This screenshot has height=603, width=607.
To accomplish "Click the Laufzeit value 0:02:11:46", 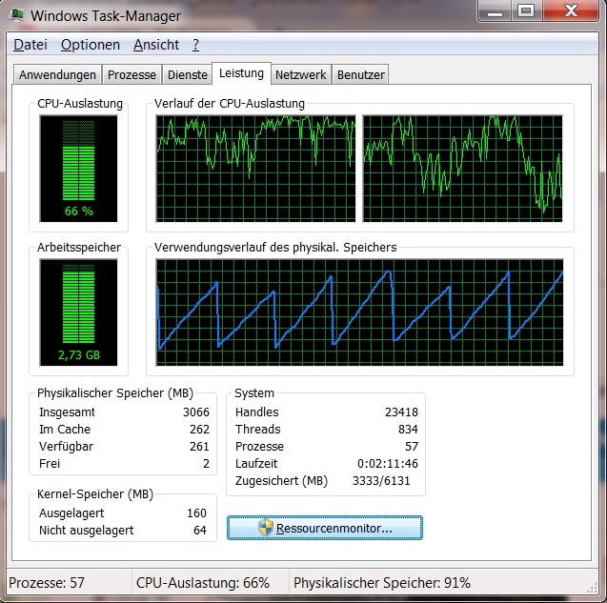I will click(388, 464).
